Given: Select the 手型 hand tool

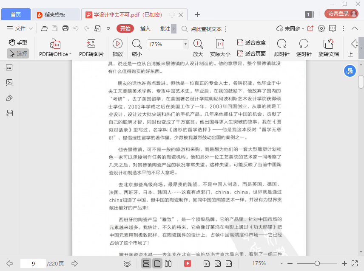Looking at the screenshot, I should tap(18, 42).
